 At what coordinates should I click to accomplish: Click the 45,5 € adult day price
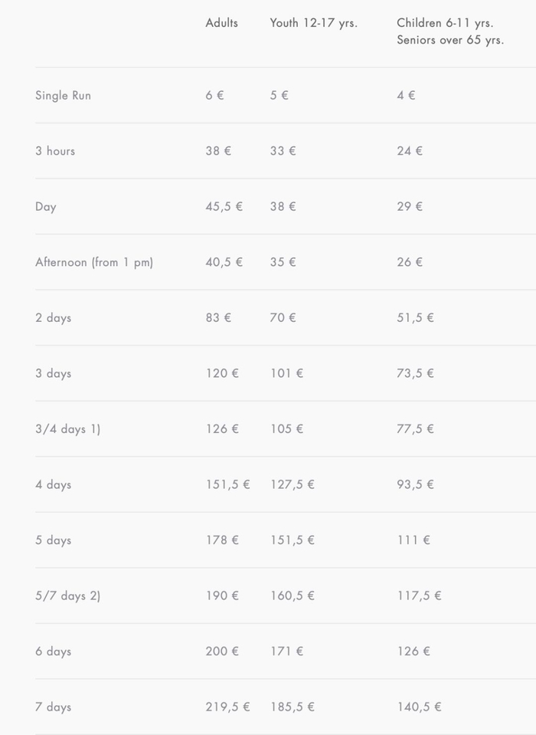click(x=224, y=207)
